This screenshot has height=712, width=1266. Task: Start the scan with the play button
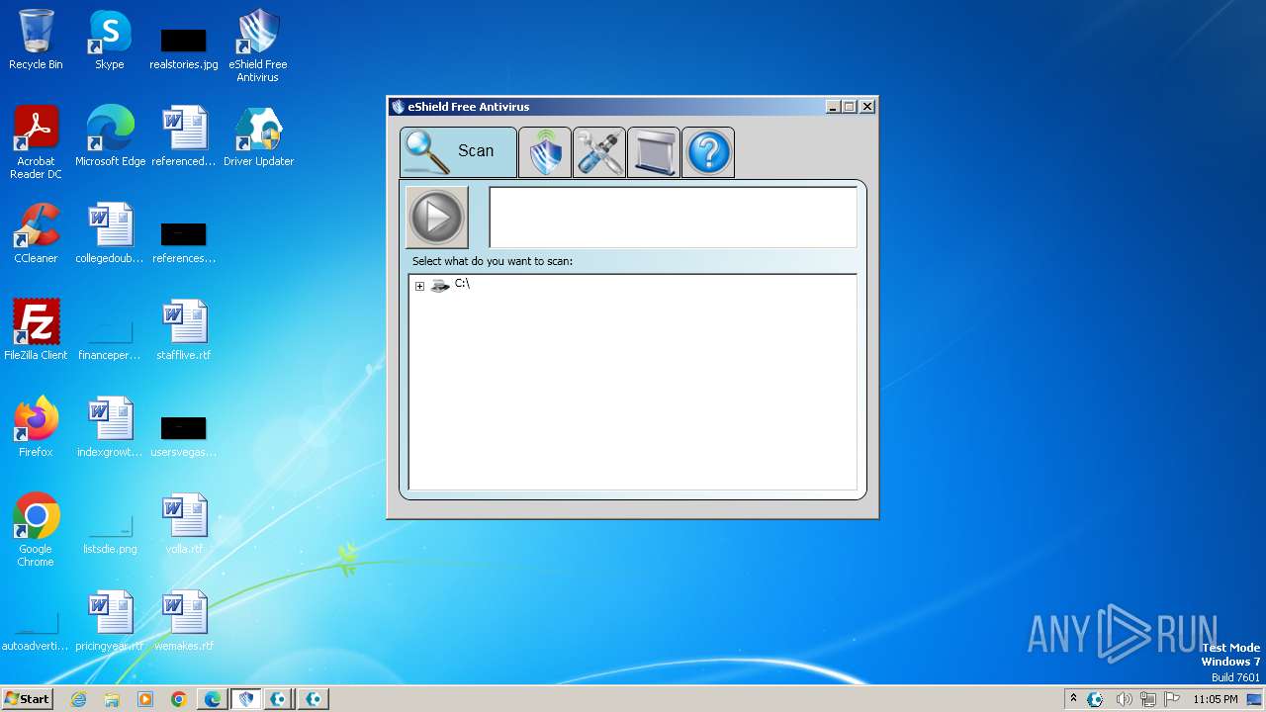[437, 217]
